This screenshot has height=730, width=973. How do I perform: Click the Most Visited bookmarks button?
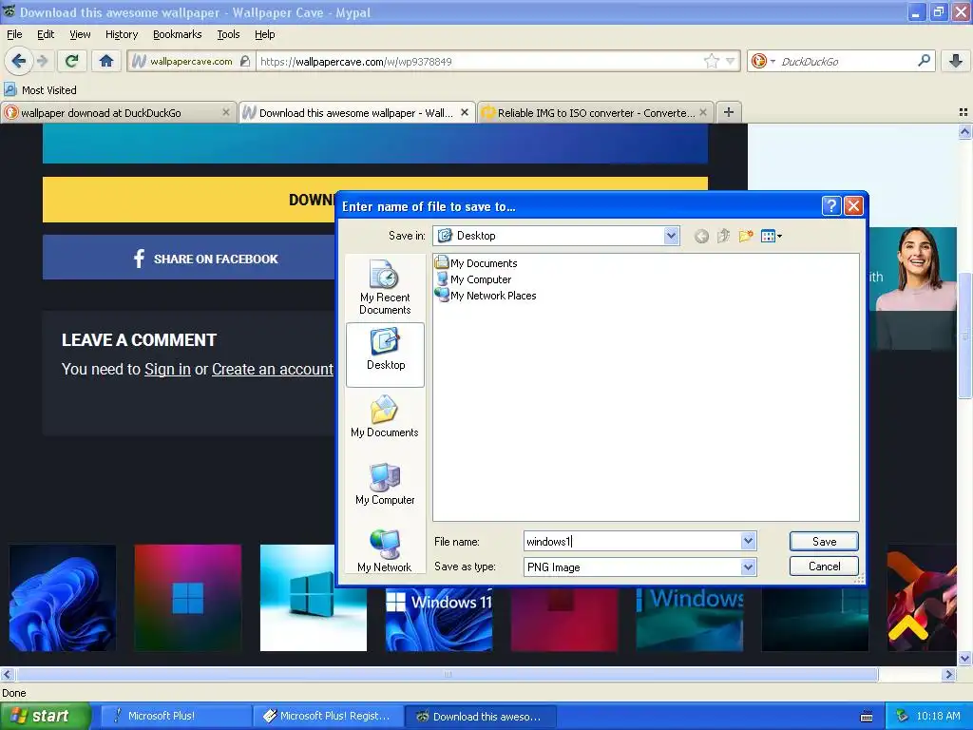[x=40, y=90]
